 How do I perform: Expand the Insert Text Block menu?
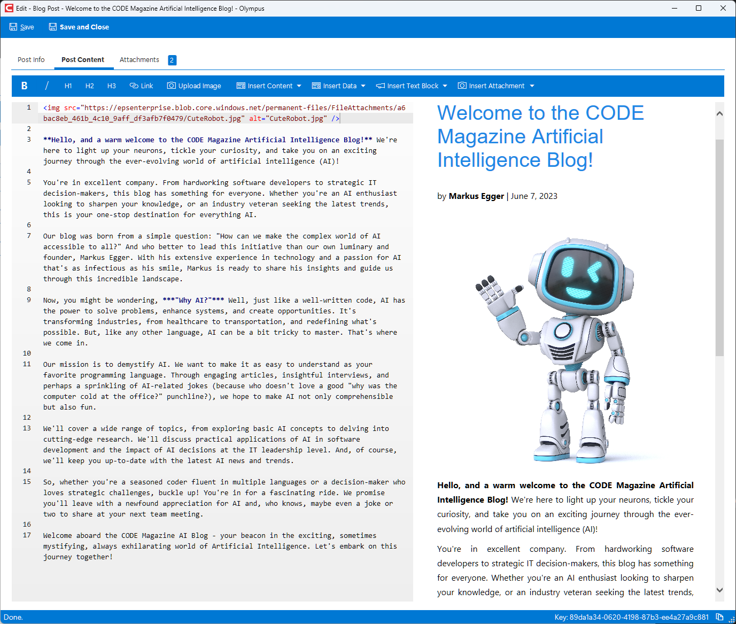pyautogui.click(x=412, y=86)
